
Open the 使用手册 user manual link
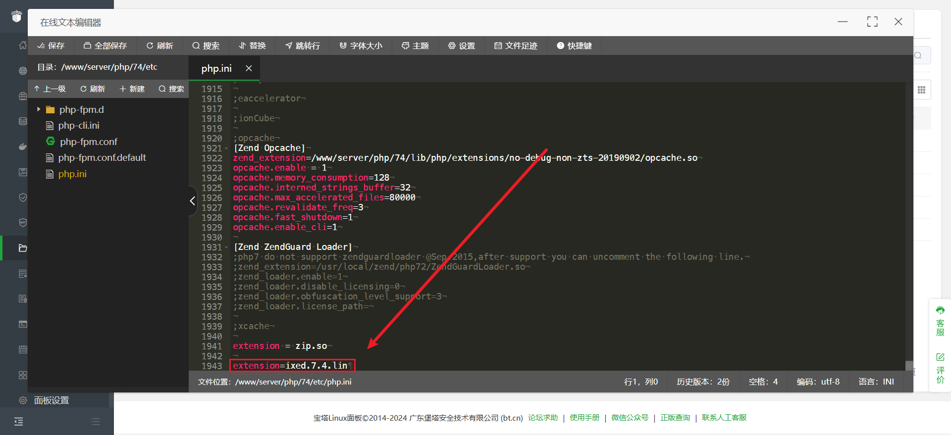(x=584, y=418)
